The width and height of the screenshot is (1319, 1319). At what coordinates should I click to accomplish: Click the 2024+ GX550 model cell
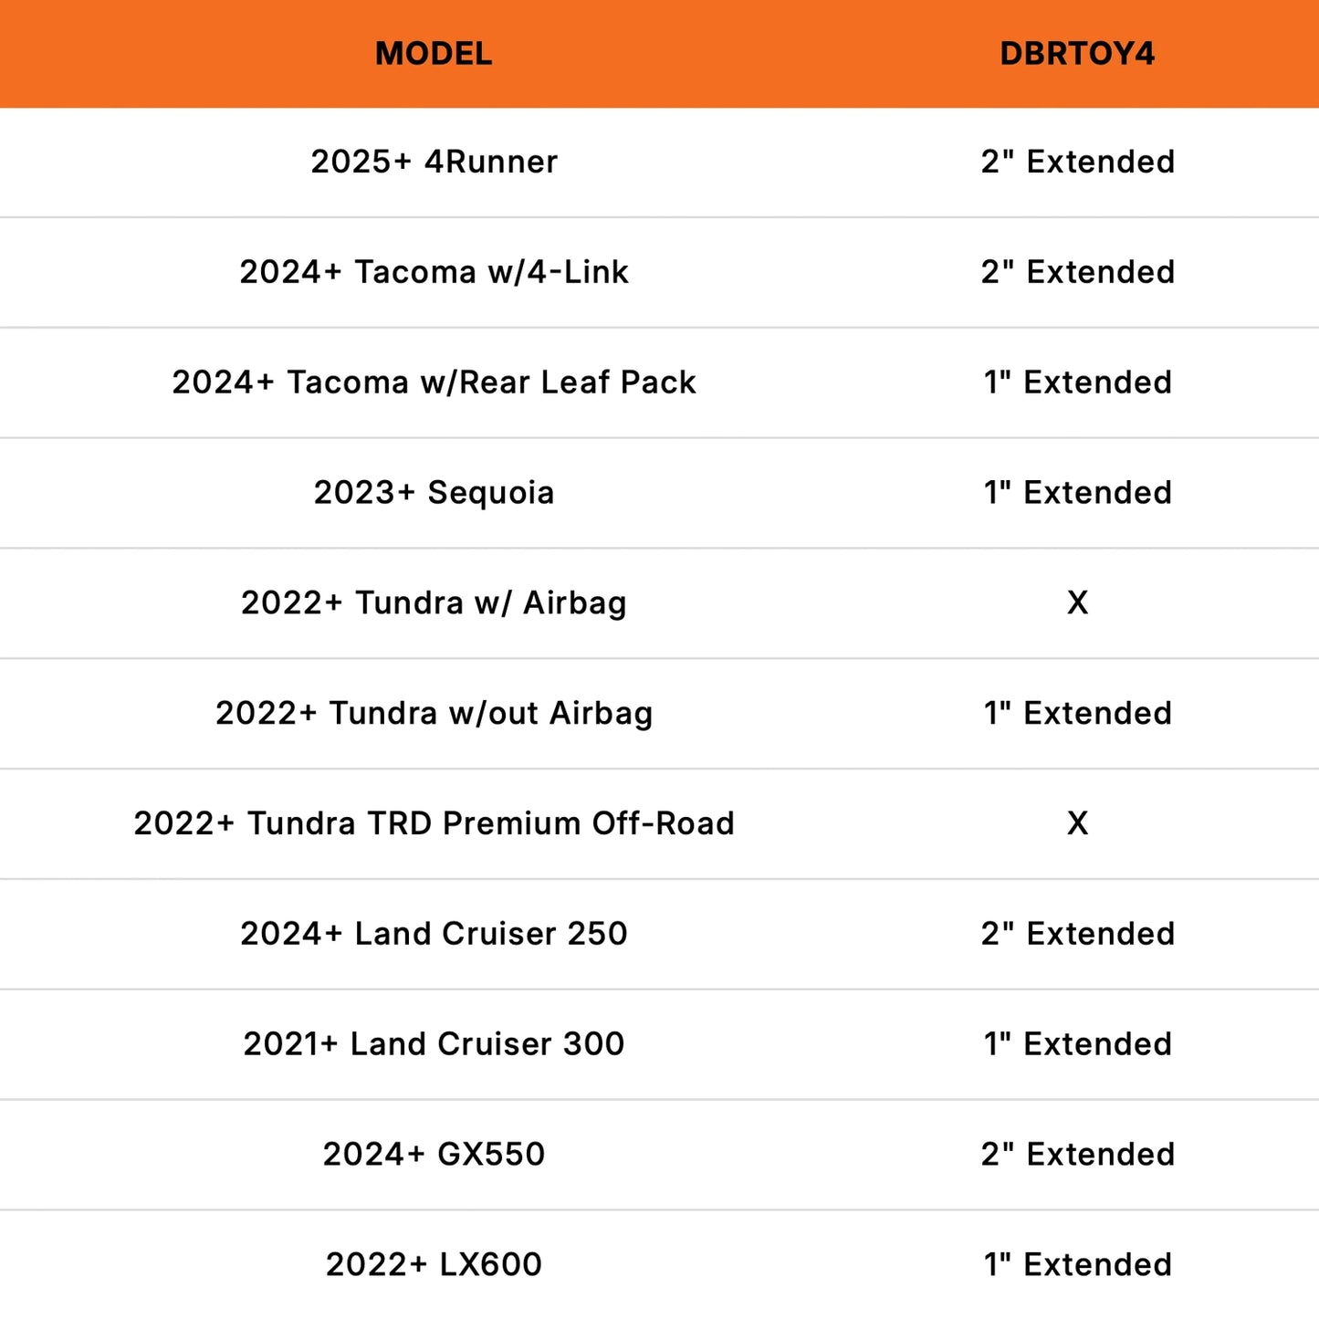coord(434,1155)
